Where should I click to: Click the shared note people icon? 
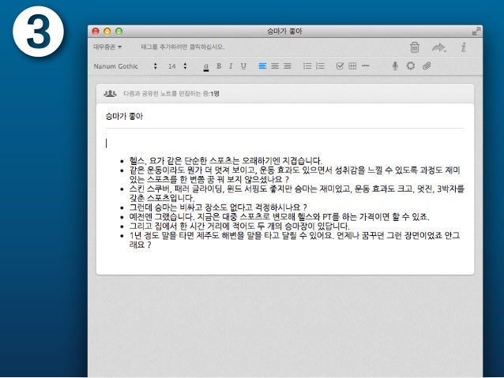[x=110, y=93]
